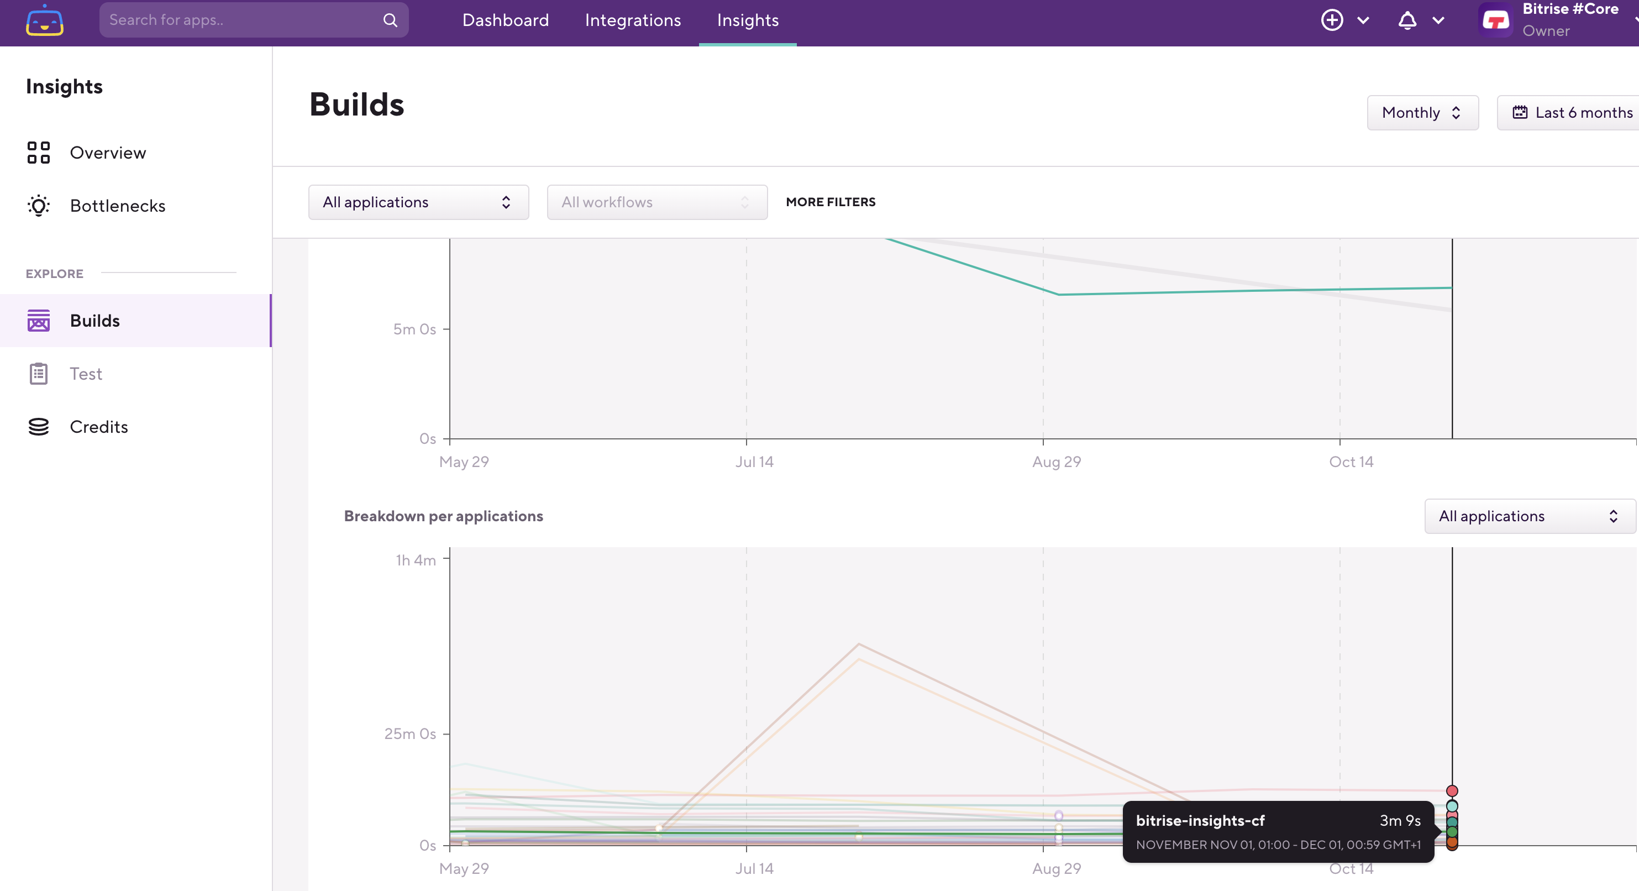Open notifications with the bell icon
This screenshot has width=1639, height=891.
1406,20
